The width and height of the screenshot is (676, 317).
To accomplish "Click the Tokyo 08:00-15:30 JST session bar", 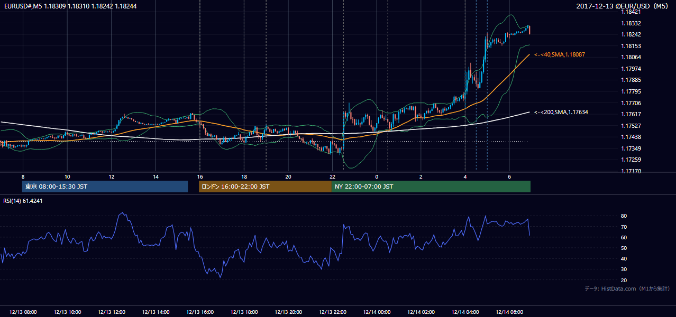I will [x=105, y=187].
